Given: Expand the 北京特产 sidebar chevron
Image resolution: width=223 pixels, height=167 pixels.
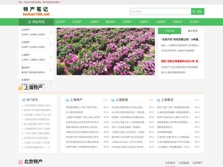Looking at the screenshot, I should click(51, 45).
